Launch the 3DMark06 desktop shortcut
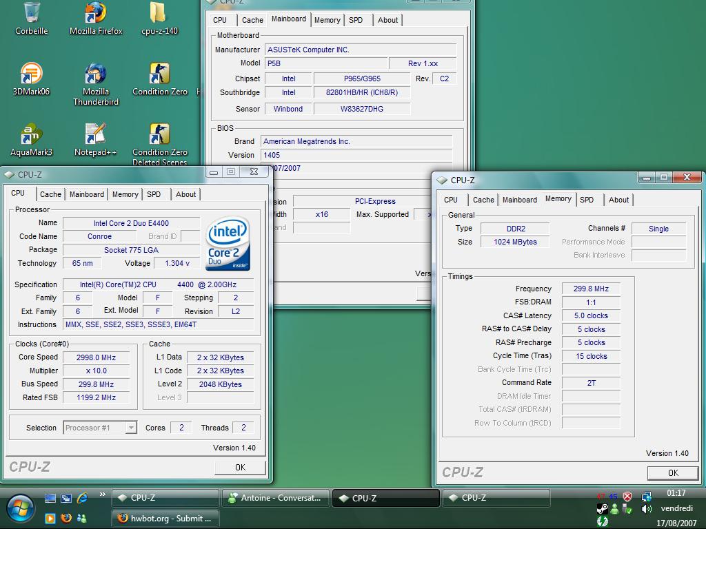706x562 pixels. click(31, 79)
